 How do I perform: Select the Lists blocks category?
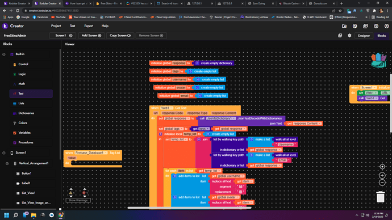(31, 103)
